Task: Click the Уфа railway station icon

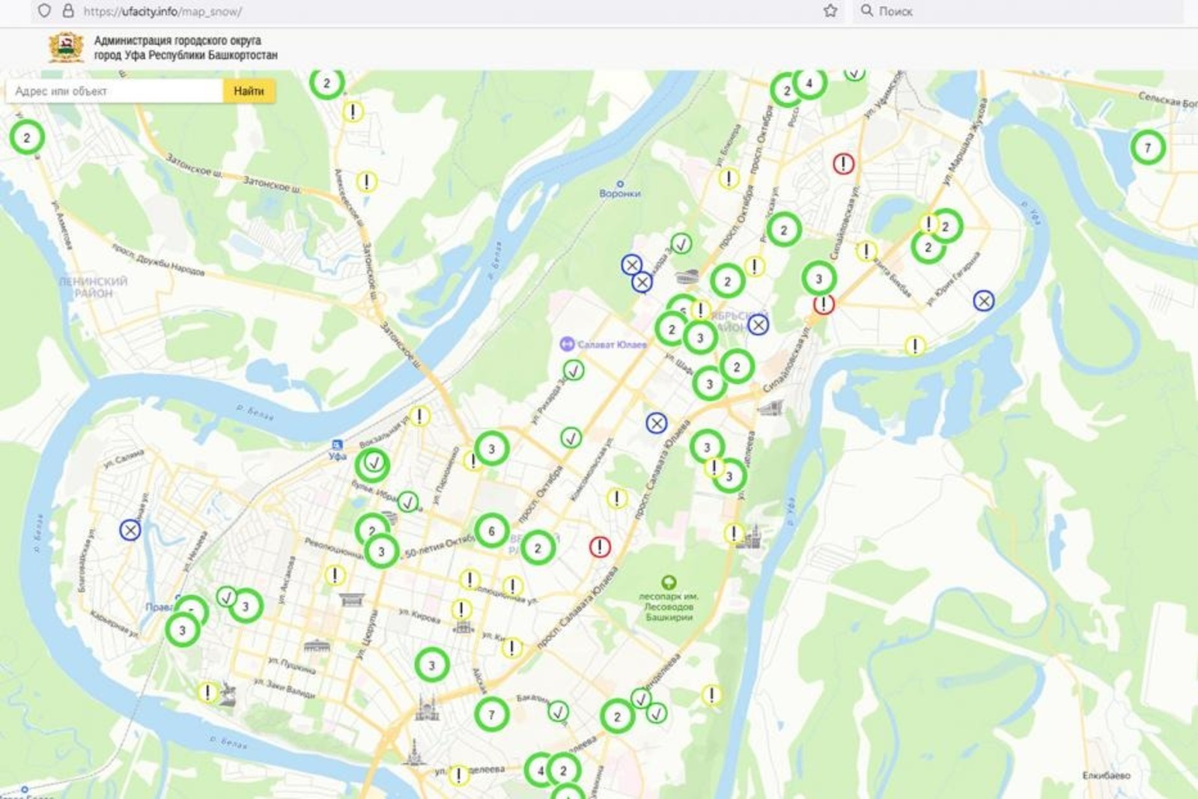Action: pyautogui.click(x=337, y=444)
